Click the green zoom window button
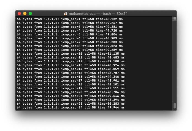This screenshot has height=131, width=192. point(30,13)
